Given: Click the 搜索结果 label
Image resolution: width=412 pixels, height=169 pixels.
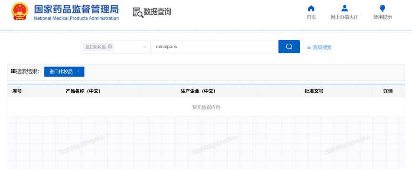Looking at the screenshot, I should (27, 71).
